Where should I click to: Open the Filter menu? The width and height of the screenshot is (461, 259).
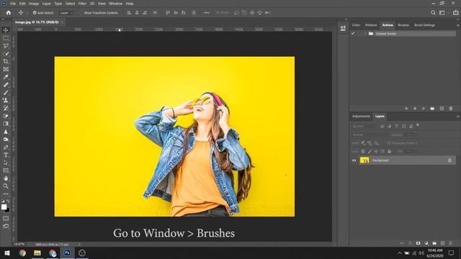click(x=82, y=4)
